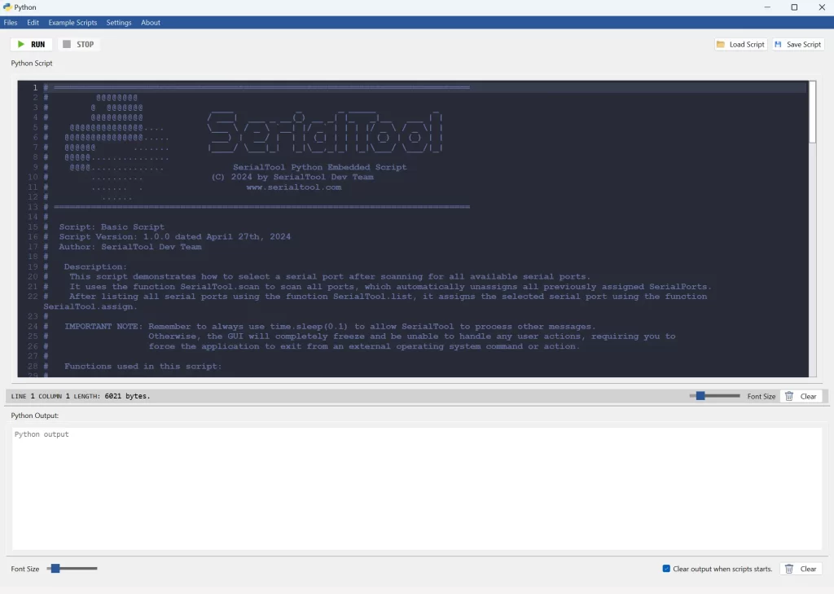Click line 25 'Otherwise, the GUI will' text

click(411, 337)
